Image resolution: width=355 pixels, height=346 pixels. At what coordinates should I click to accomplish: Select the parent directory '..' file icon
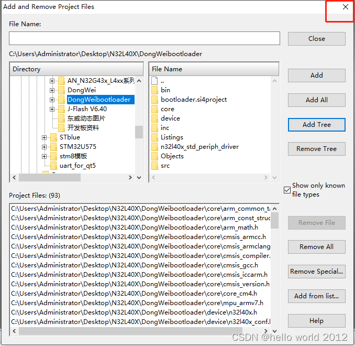pos(154,81)
